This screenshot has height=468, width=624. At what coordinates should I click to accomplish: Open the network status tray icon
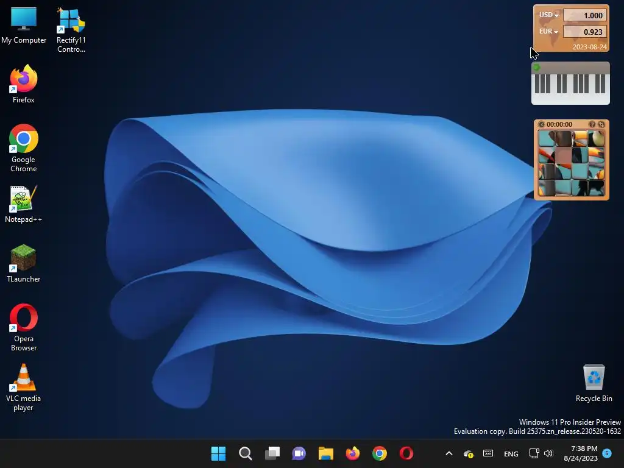pos(534,453)
